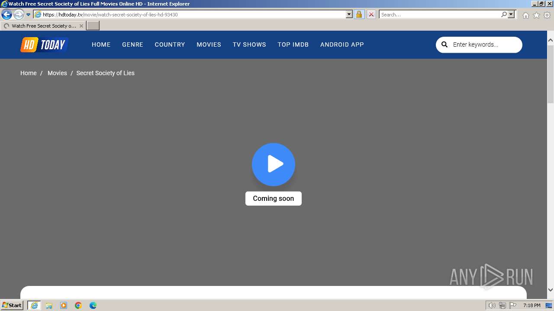The image size is (554, 311).
Task: Click the network tray icon
Action: click(502, 305)
